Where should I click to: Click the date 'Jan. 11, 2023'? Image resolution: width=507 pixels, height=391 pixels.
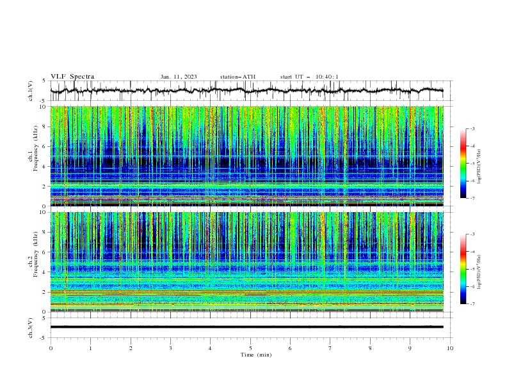179,77
